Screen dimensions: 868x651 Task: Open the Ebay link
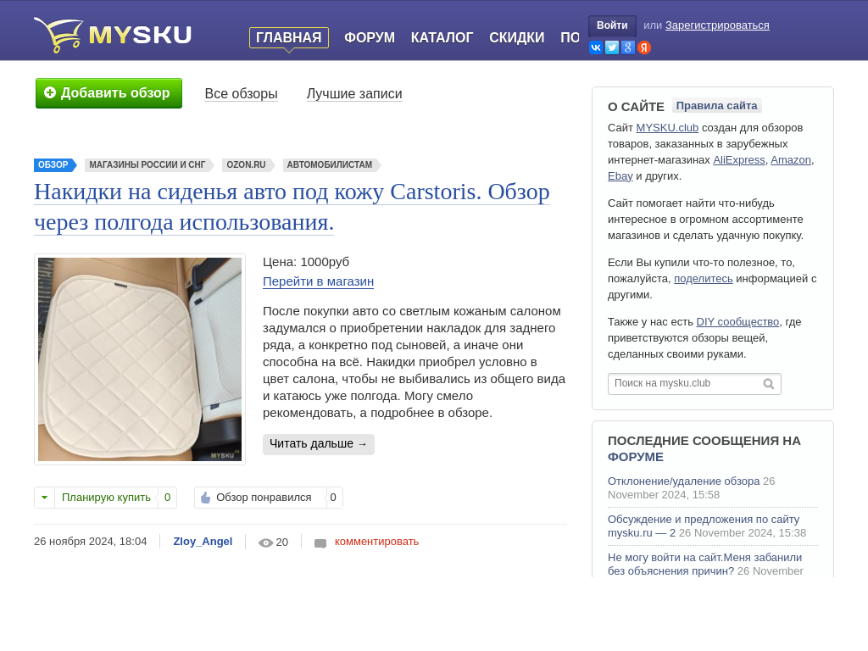(x=620, y=176)
